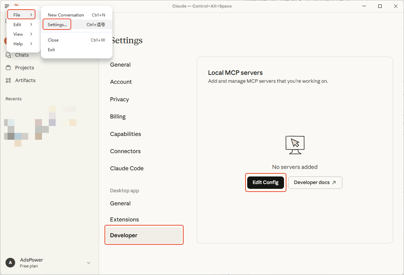Switch to the Connectors settings tab
Viewport: 404px width, 275px height.
[125, 151]
